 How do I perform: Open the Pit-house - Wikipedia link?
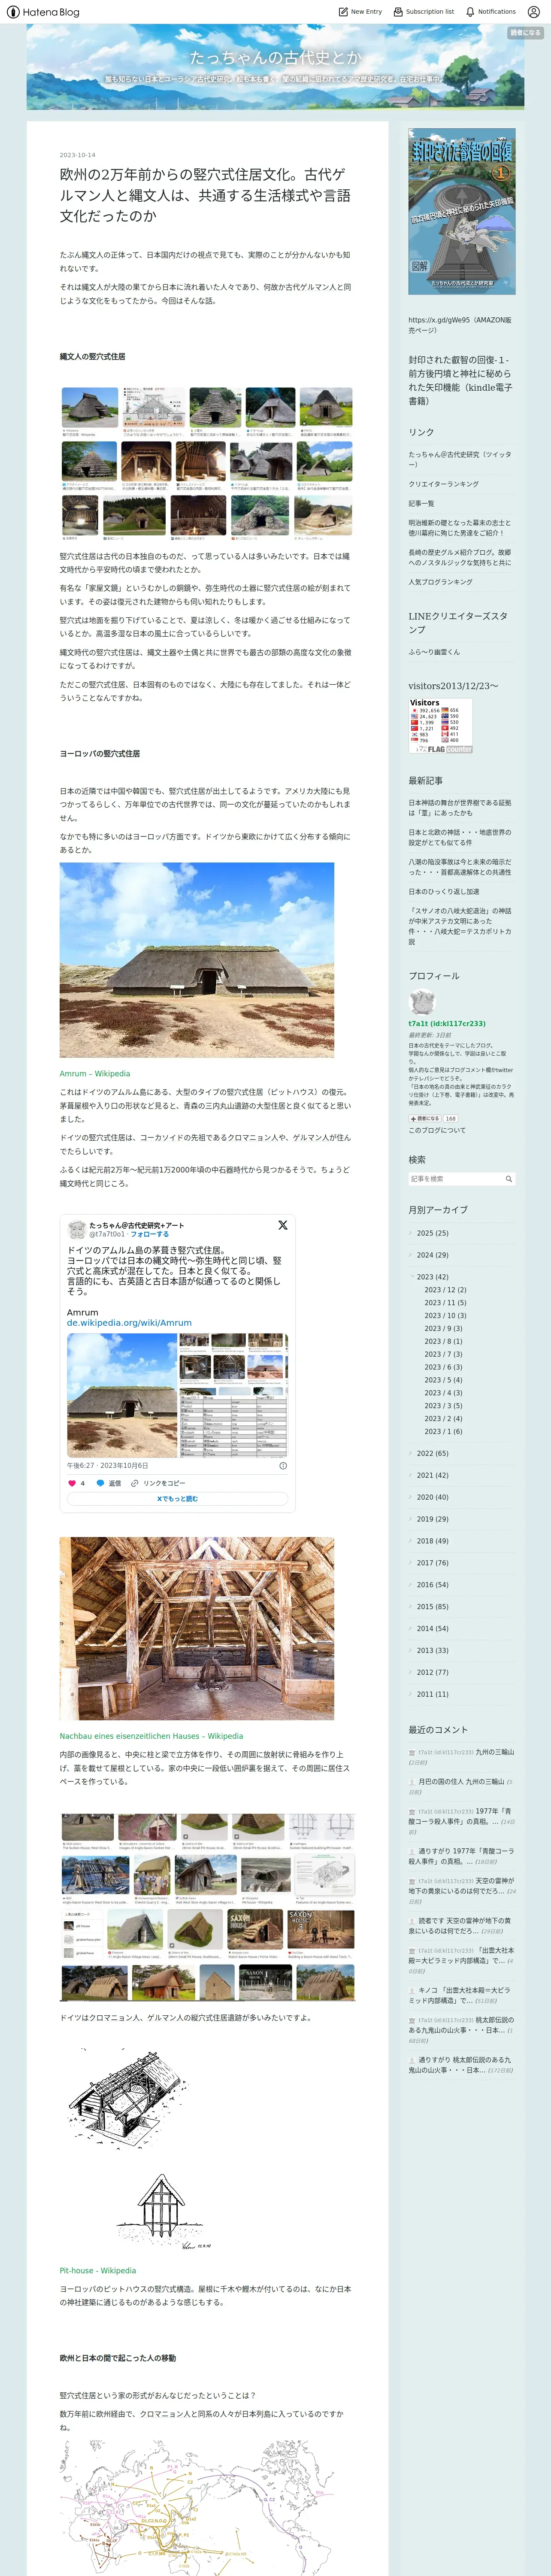pyautogui.click(x=98, y=2270)
